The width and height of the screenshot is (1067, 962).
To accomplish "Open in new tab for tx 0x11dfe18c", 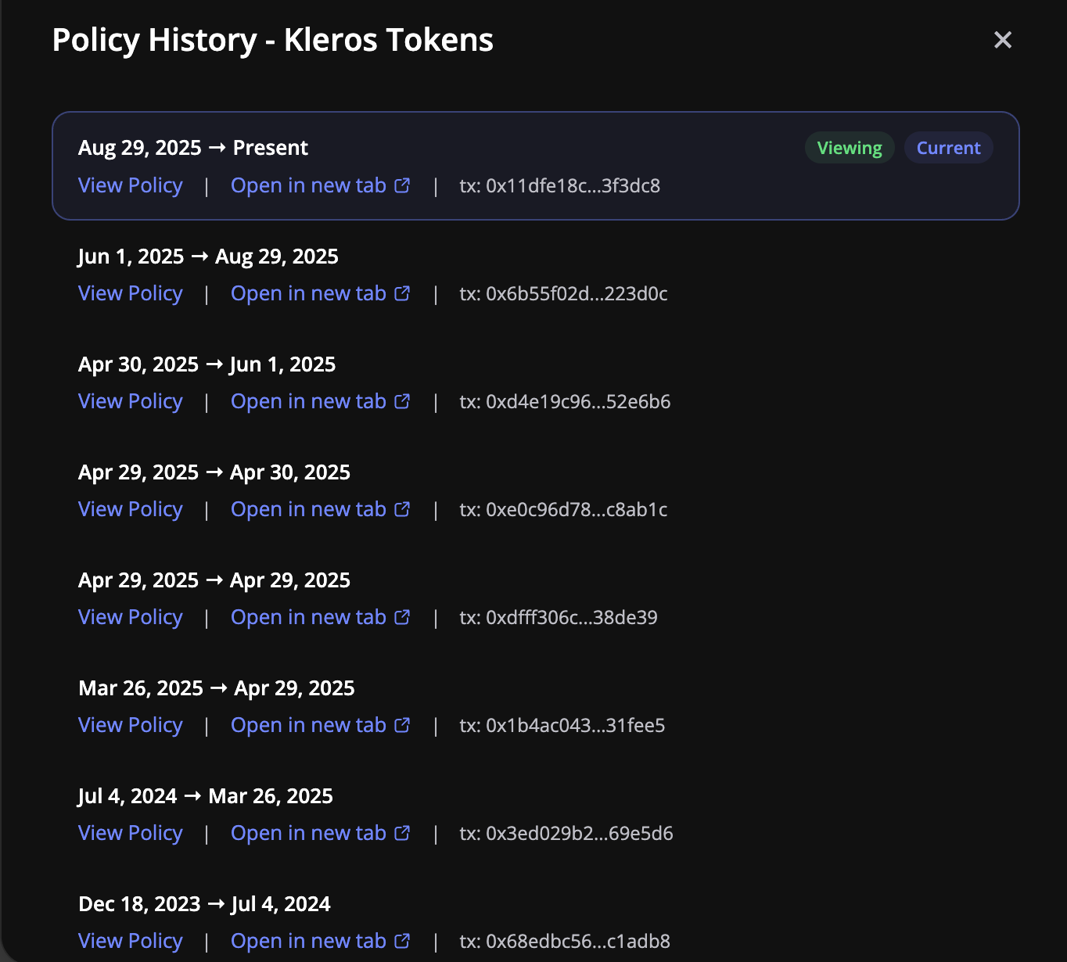I will 320,185.
